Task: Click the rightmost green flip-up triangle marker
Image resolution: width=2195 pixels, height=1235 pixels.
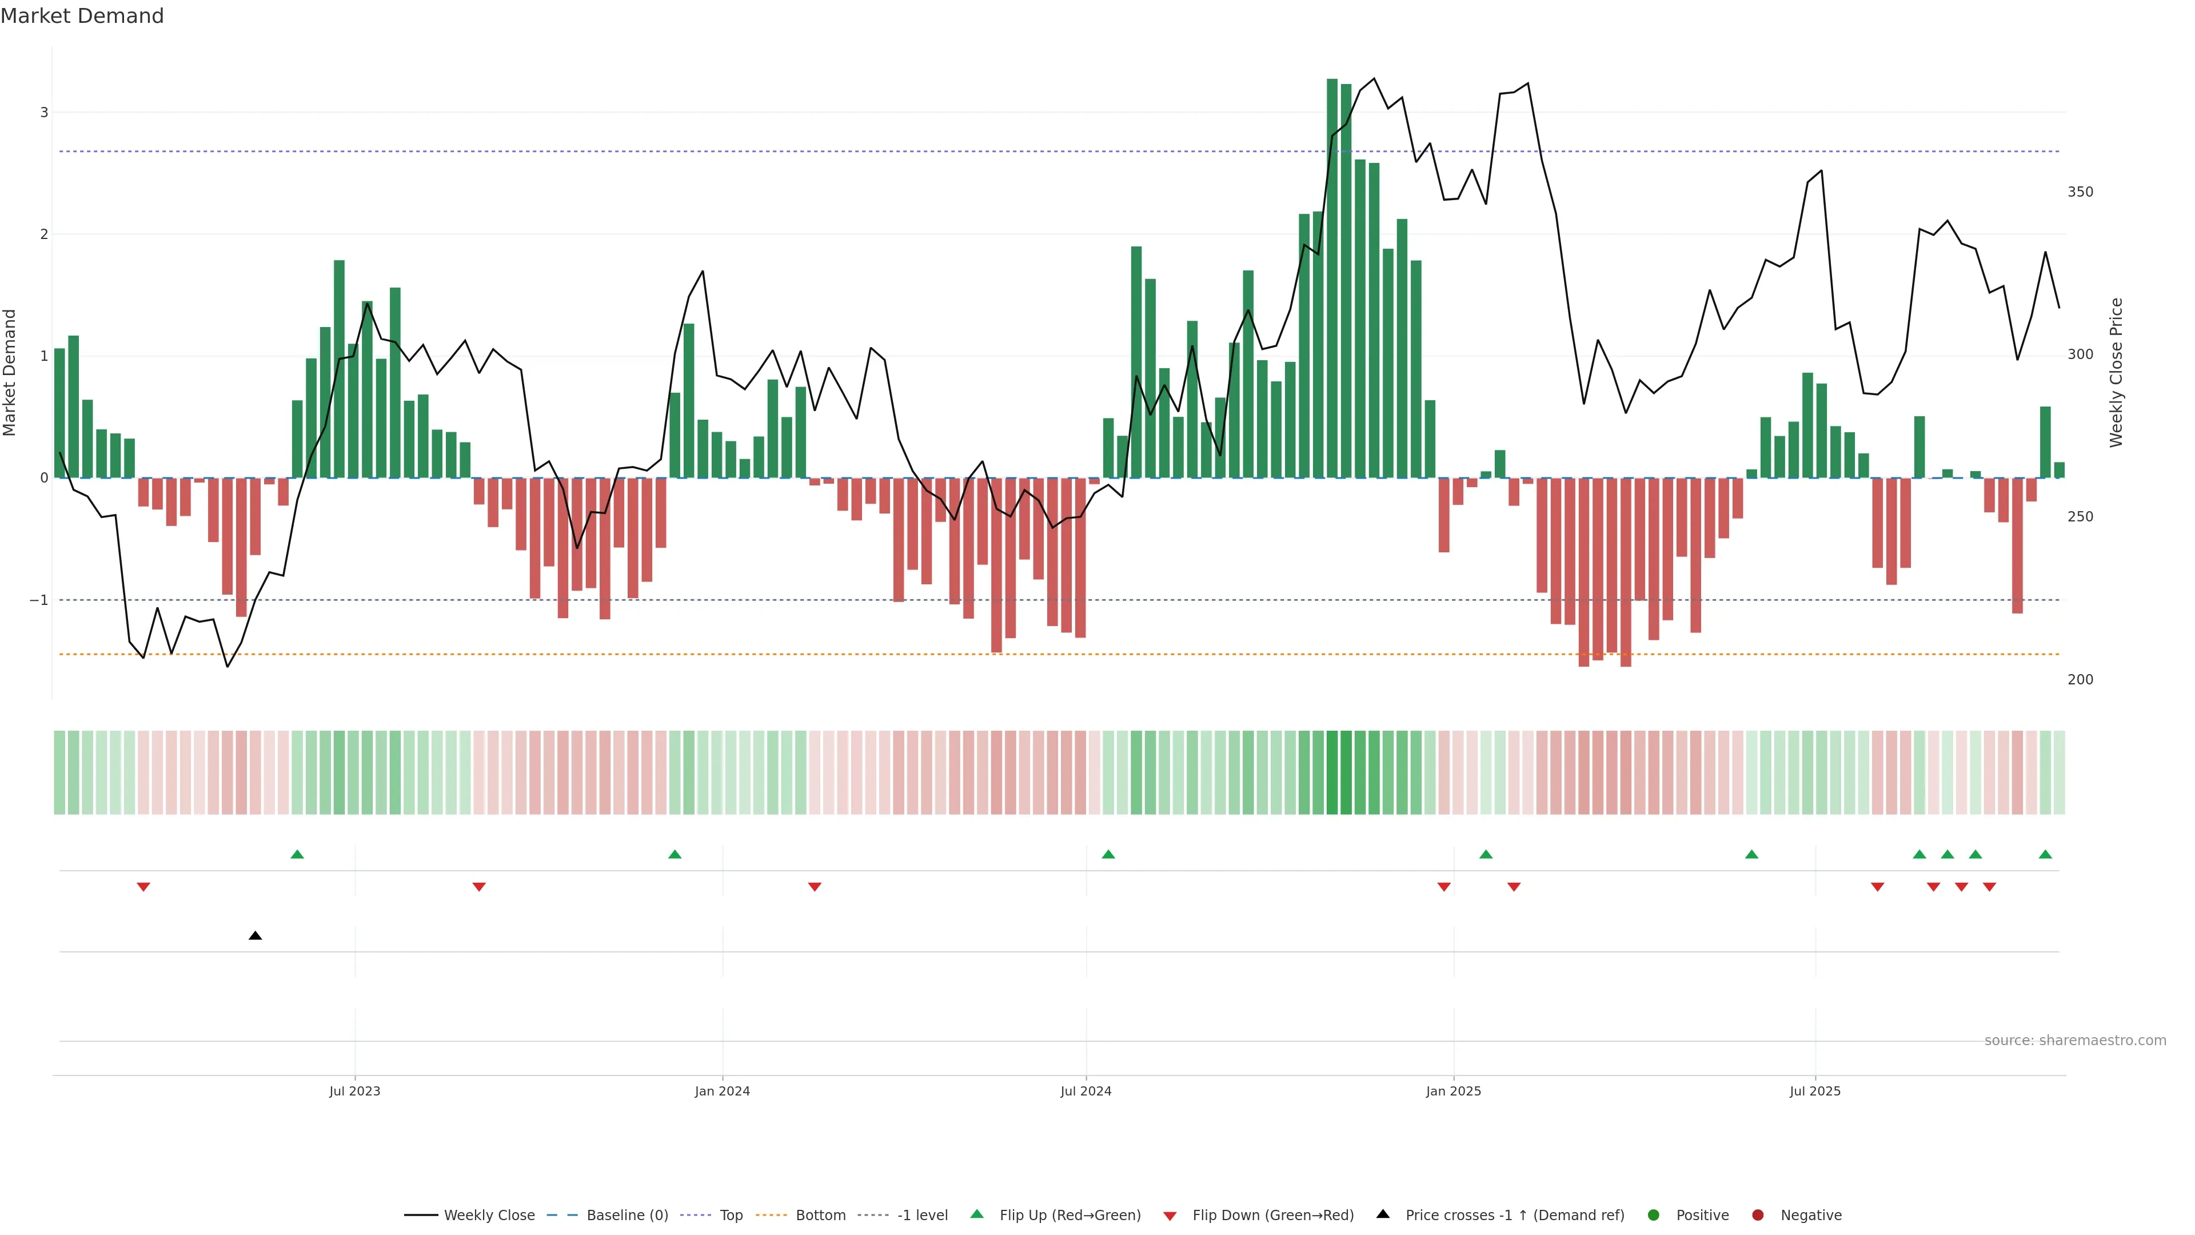Action: click(x=2045, y=854)
